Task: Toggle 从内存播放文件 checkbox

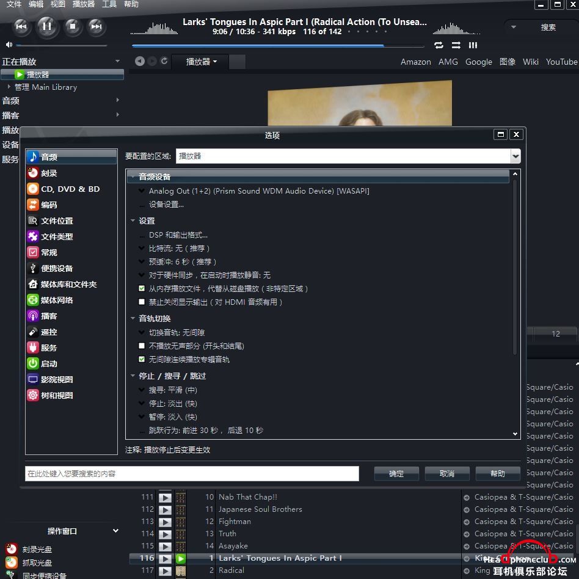Action: (x=142, y=288)
